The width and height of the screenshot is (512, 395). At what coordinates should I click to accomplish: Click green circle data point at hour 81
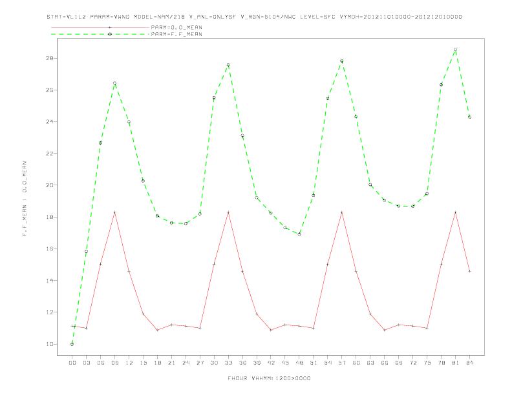point(456,50)
